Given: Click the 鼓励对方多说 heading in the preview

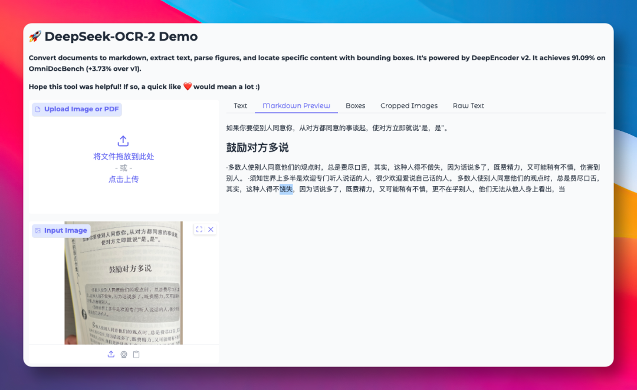Looking at the screenshot, I should [x=258, y=148].
